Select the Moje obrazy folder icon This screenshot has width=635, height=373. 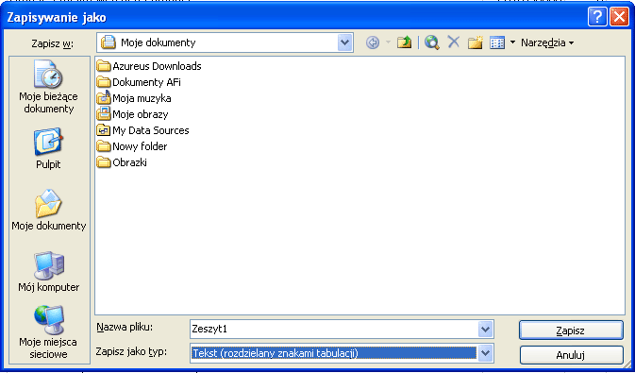pyautogui.click(x=104, y=114)
